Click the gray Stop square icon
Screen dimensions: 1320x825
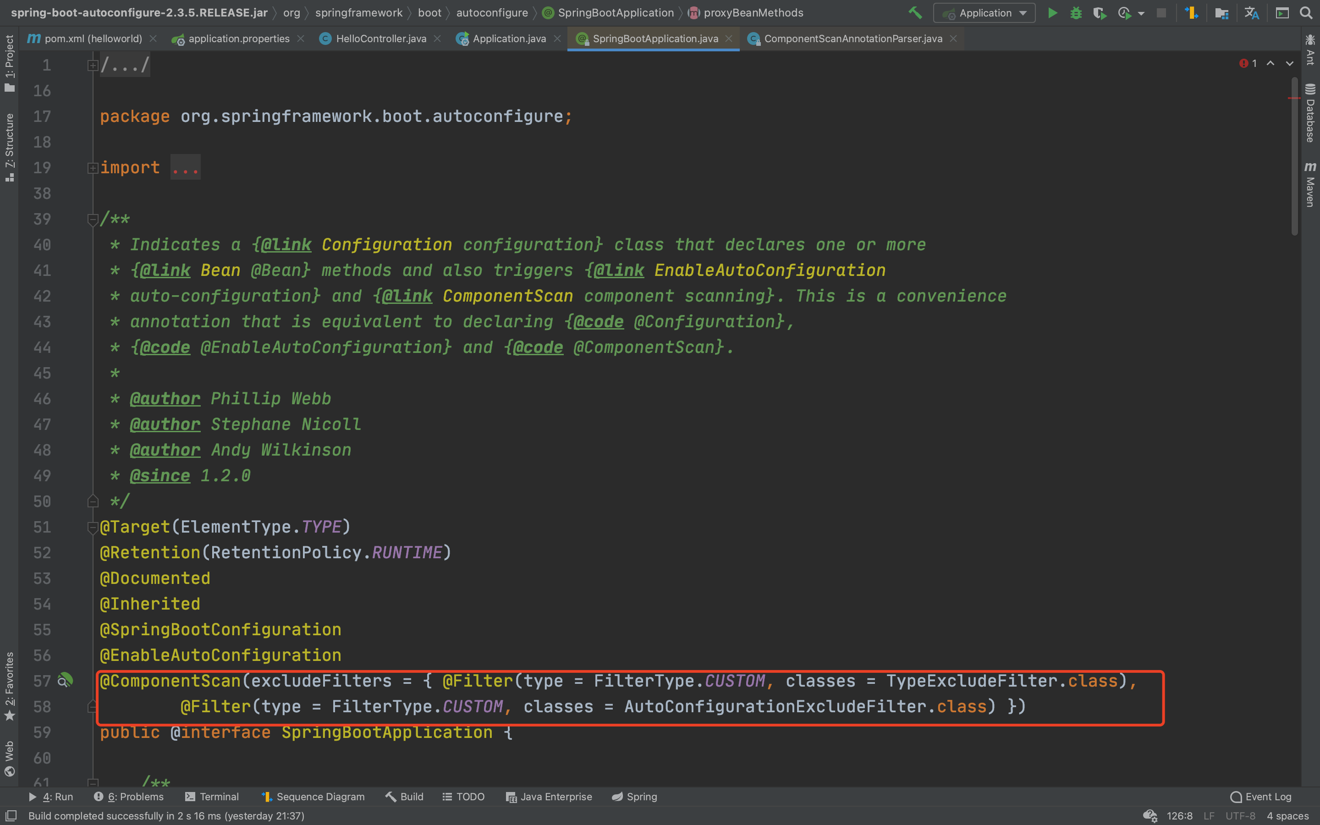tap(1161, 12)
